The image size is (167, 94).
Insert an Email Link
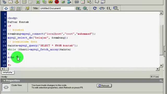[10, 2]
